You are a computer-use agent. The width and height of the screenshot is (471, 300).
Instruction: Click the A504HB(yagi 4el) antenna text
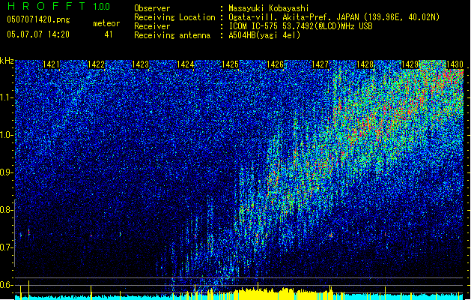(x=264, y=35)
